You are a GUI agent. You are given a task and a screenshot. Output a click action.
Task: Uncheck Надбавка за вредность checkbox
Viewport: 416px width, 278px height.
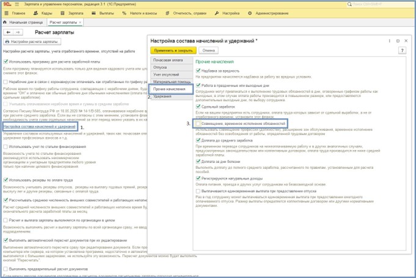coord(199,71)
